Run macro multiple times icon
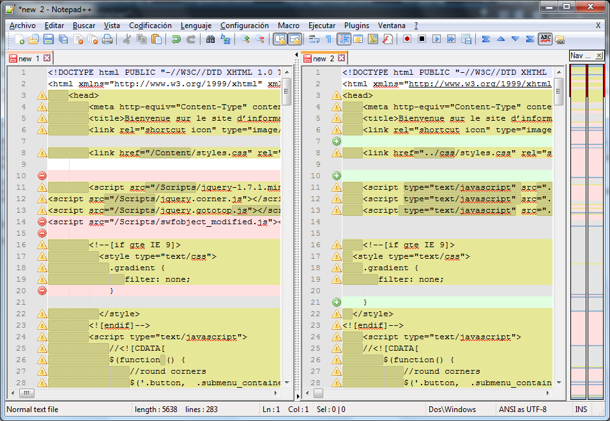 (452, 40)
